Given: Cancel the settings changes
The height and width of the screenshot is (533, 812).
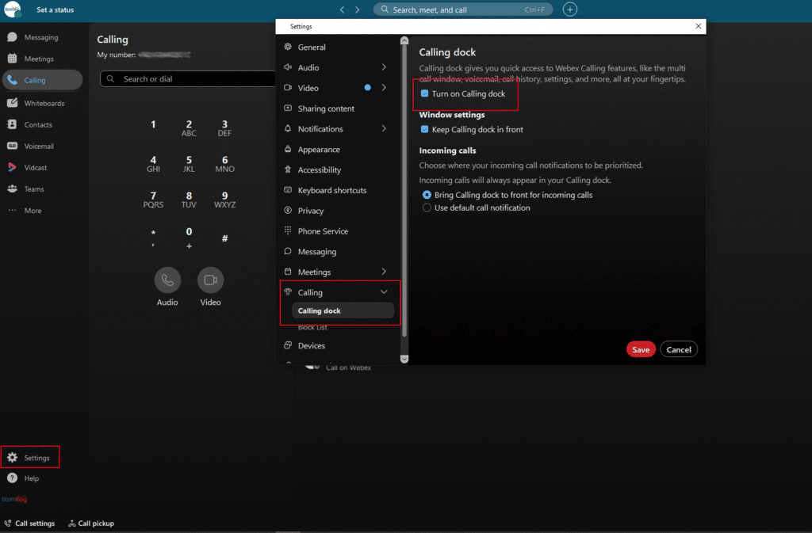Looking at the screenshot, I should 679,348.
